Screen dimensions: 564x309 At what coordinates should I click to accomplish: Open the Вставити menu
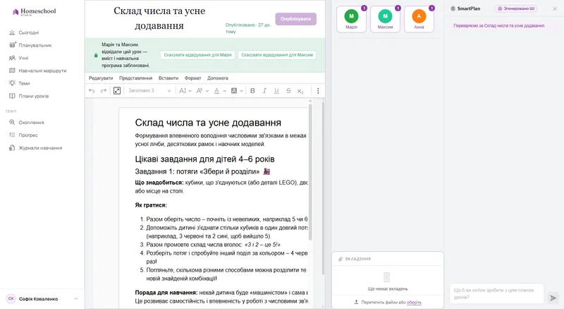[x=168, y=78]
